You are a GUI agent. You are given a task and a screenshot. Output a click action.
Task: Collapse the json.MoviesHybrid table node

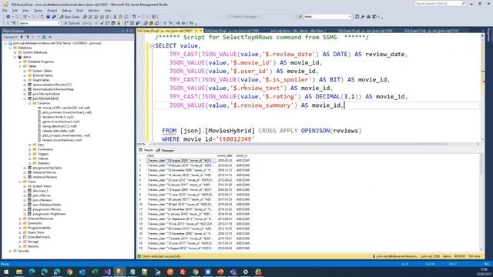(25, 98)
